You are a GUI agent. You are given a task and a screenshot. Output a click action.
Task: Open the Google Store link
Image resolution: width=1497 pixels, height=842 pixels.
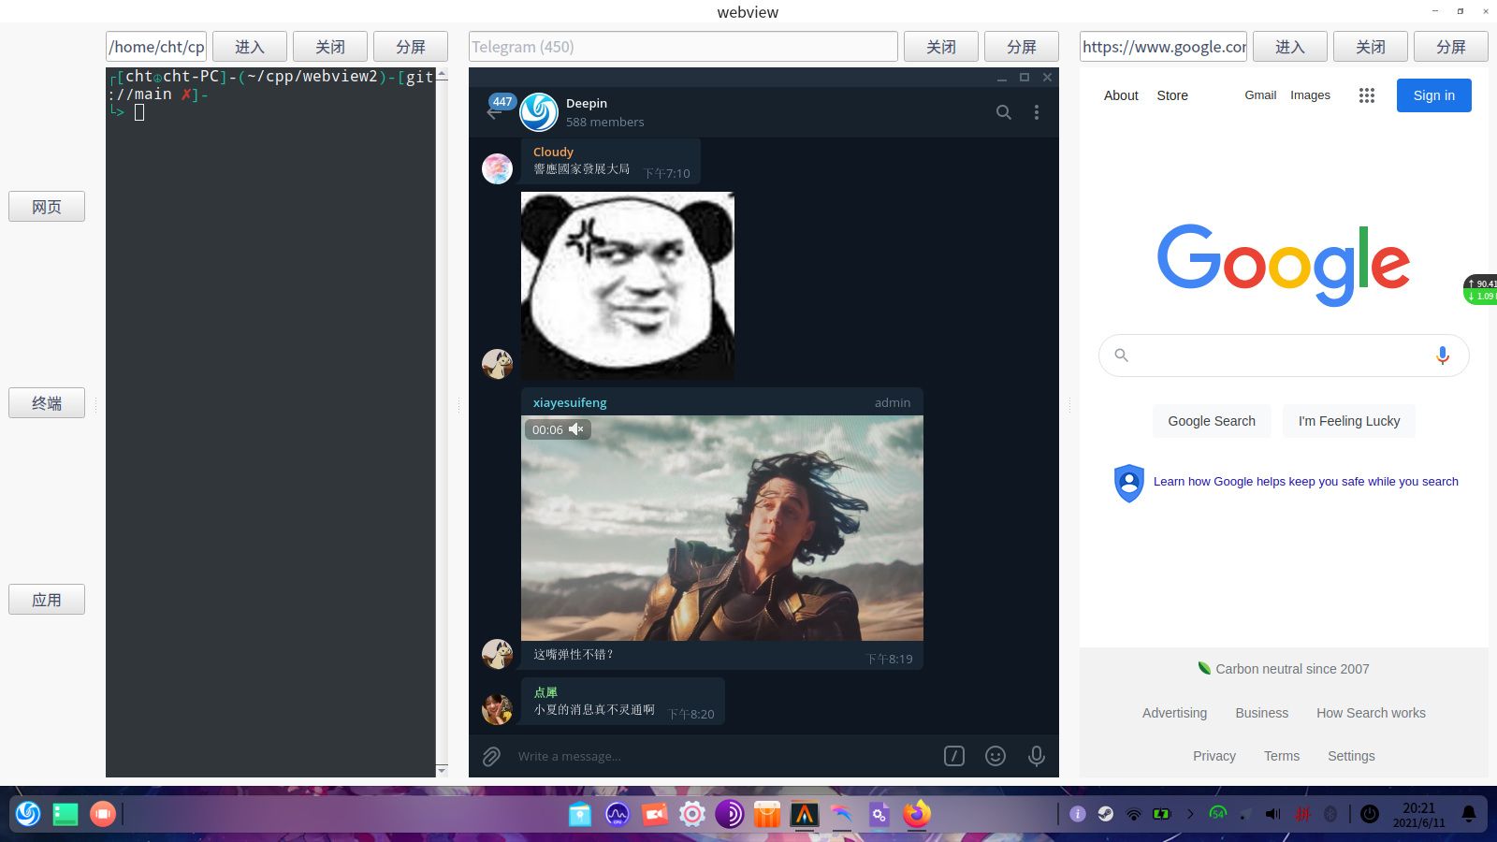click(x=1172, y=95)
